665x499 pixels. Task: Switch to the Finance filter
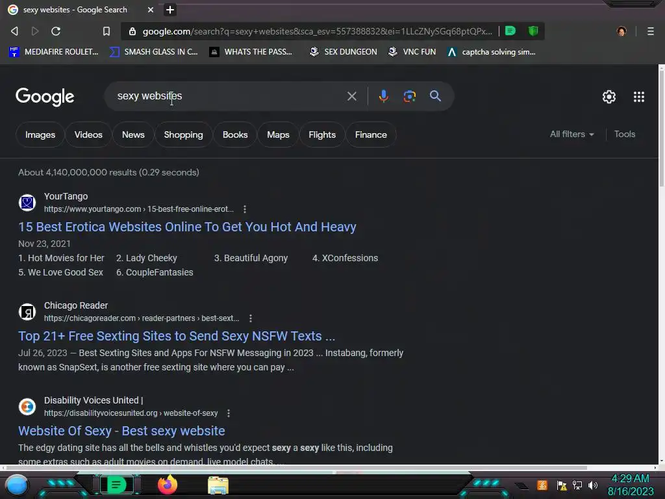point(371,134)
